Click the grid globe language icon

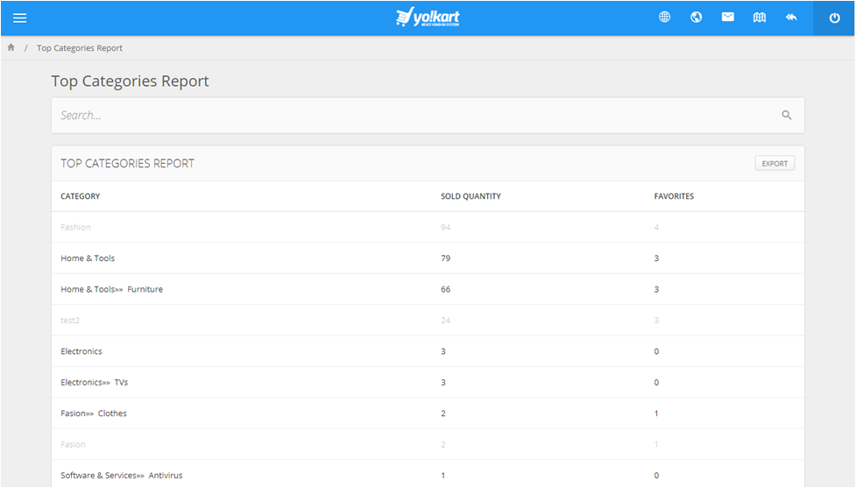665,18
